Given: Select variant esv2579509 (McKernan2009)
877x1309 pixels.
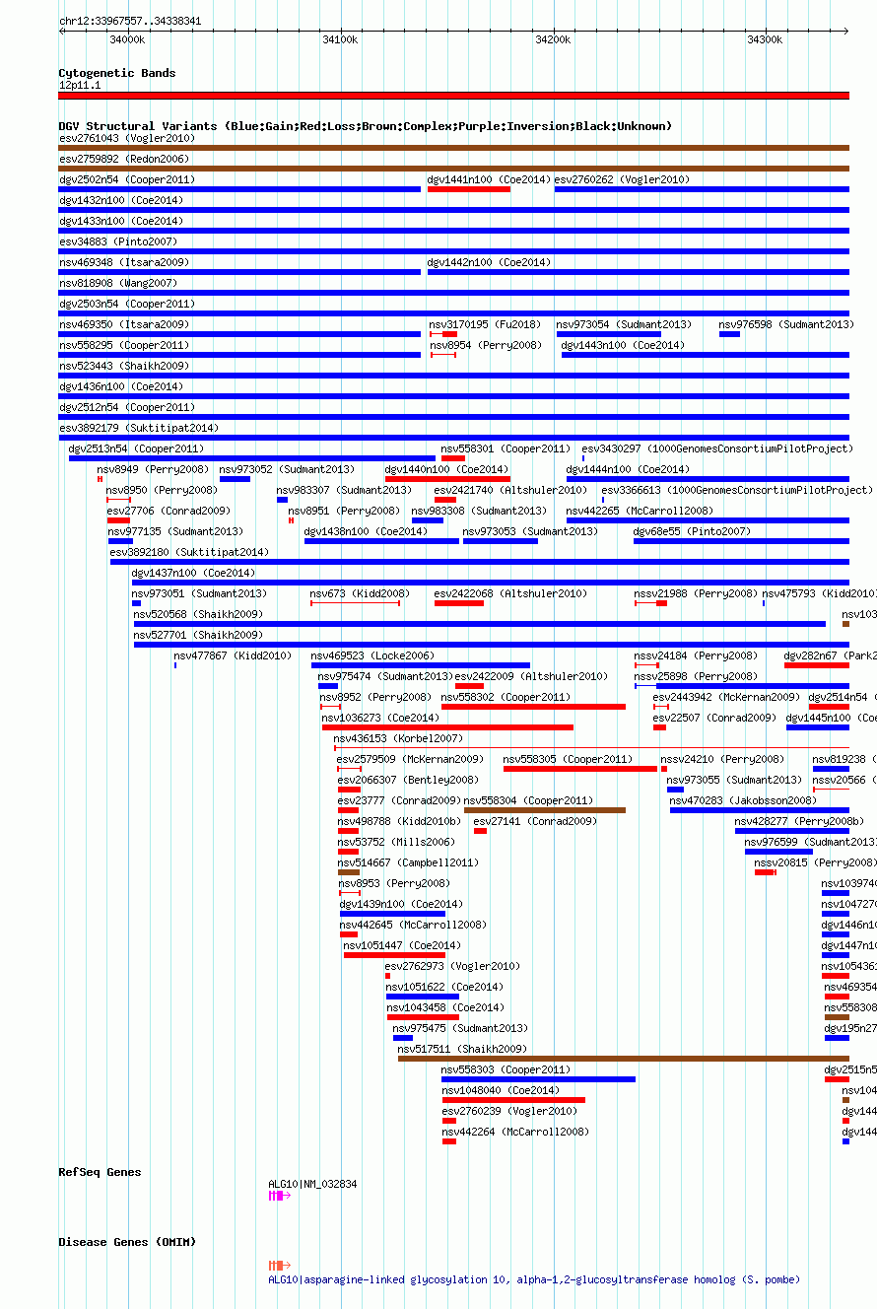Looking at the screenshot, I should pyautogui.click(x=410, y=759).
